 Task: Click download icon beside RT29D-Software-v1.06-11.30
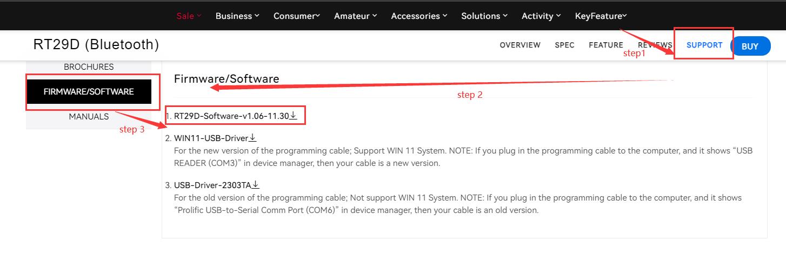(294, 116)
